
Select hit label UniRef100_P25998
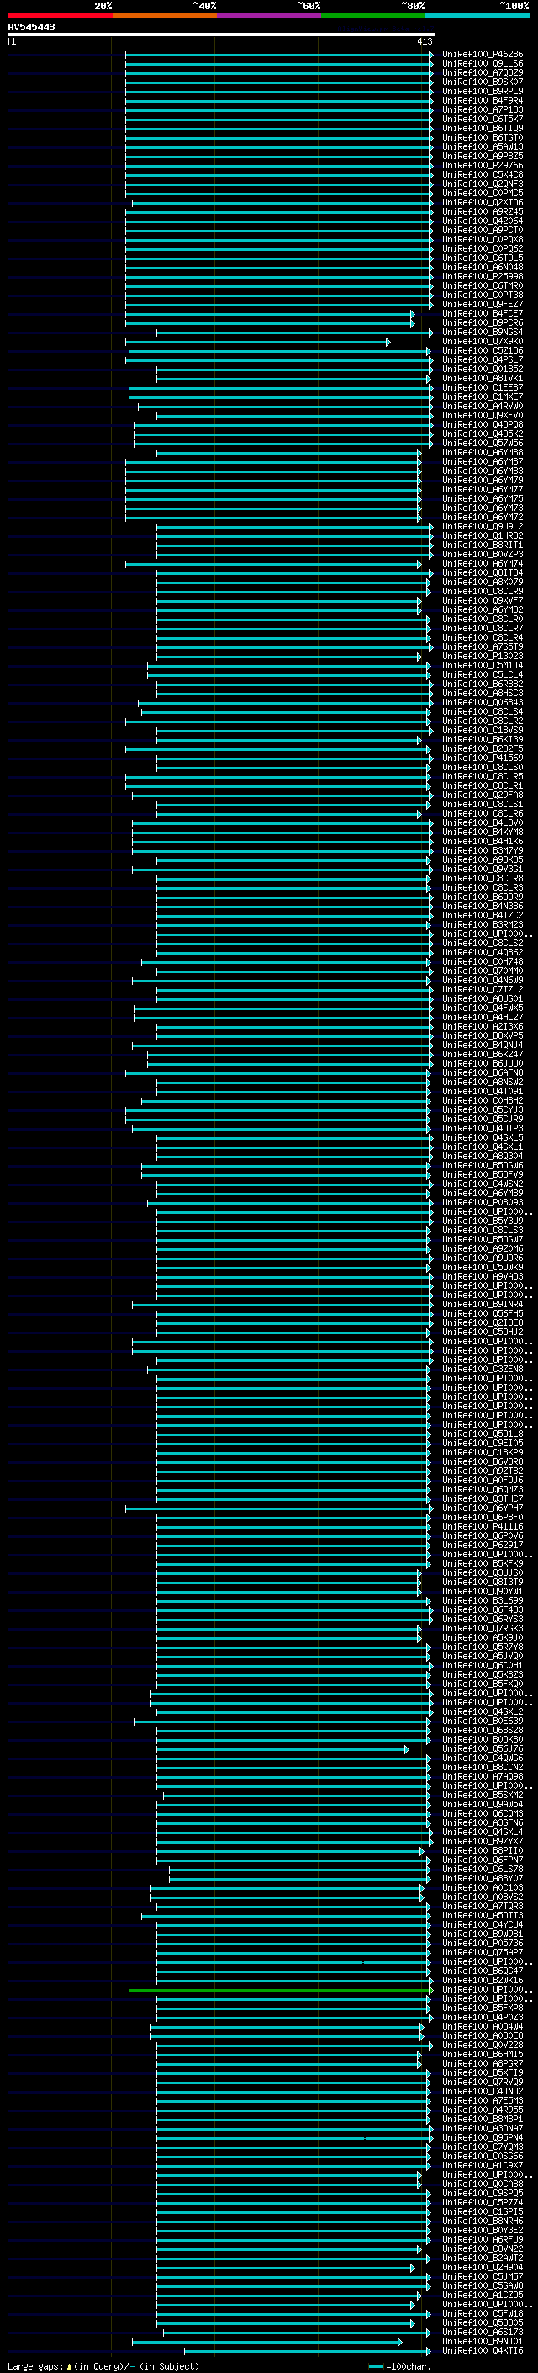[483, 276]
